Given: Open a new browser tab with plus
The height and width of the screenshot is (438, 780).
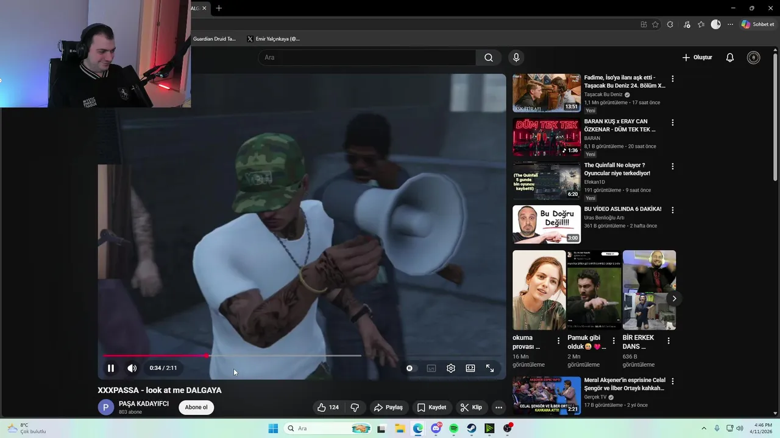Looking at the screenshot, I should tap(219, 8).
